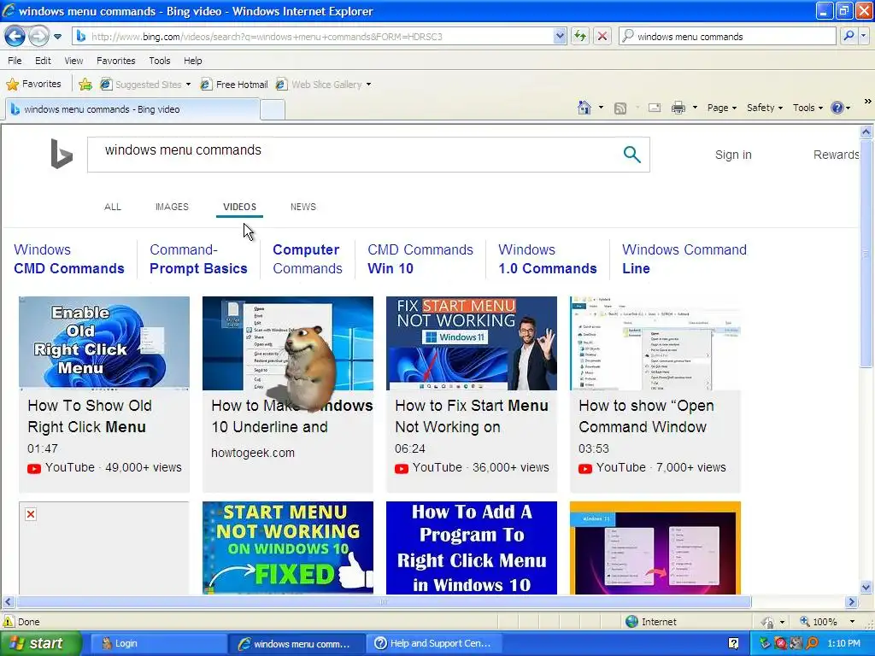
Task: Click the vertical scrollbar up arrow
Action: tap(866, 132)
